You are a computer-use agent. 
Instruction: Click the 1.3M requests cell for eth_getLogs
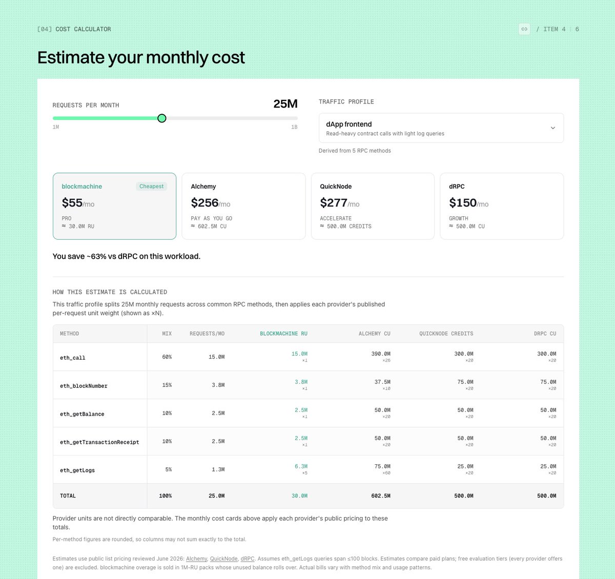coord(218,470)
